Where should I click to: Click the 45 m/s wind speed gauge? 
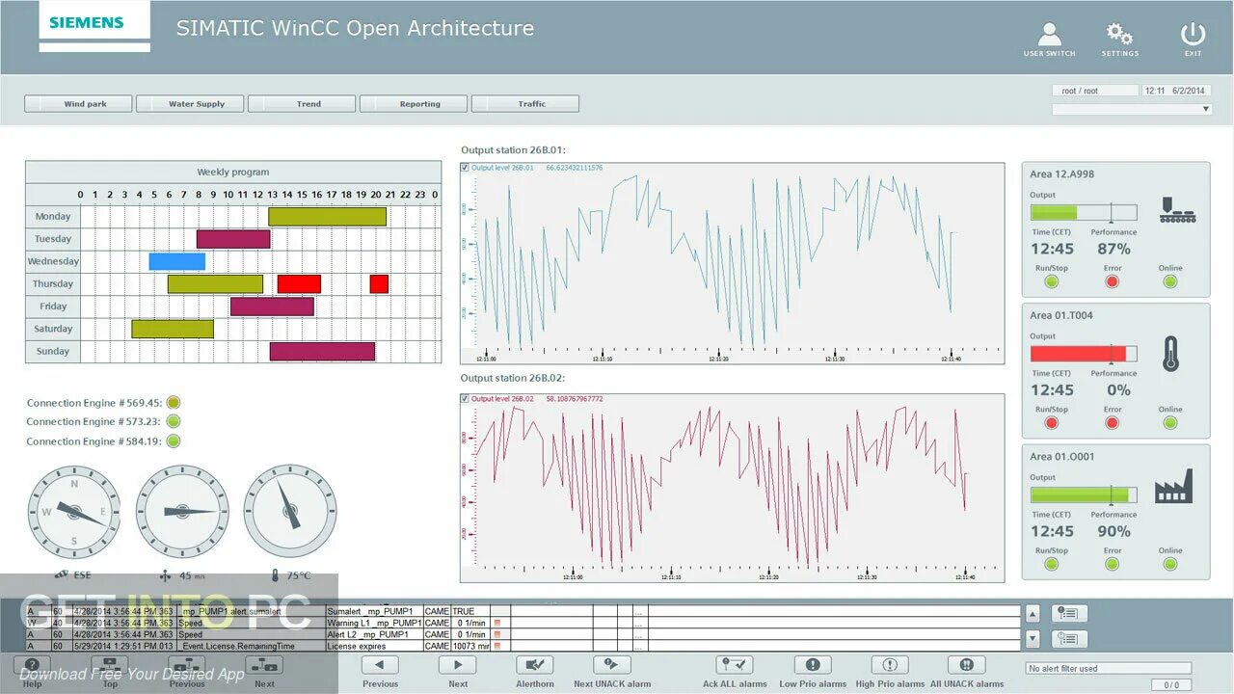pyautogui.click(x=182, y=512)
